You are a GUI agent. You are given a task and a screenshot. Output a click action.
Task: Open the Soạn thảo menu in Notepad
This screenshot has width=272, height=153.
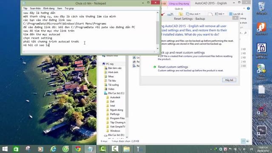[35, 8]
